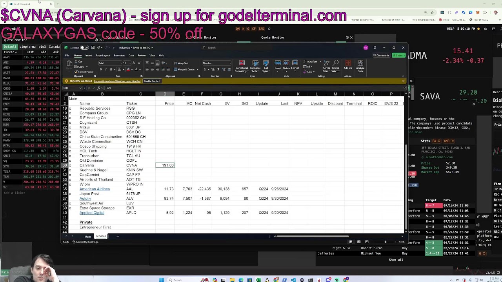Viewport: 502px width, 282px height.
Task: Click the Format Painter brush
Action: [76, 72]
